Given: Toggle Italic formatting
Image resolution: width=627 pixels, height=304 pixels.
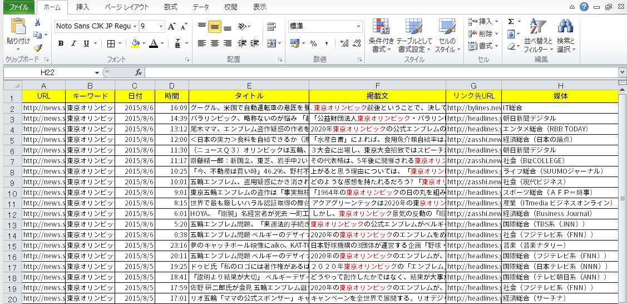Looking at the screenshot, I should (73, 43).
